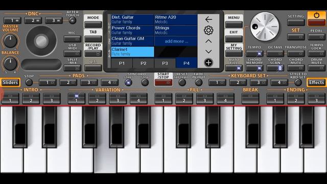Select the Ritme A20 entry
Image resolution: width=327 pixels, height=184 pixels.
(x=176, y=19)
